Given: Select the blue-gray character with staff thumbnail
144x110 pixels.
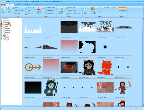Looking at the screenshot, I should coord(51,87).
